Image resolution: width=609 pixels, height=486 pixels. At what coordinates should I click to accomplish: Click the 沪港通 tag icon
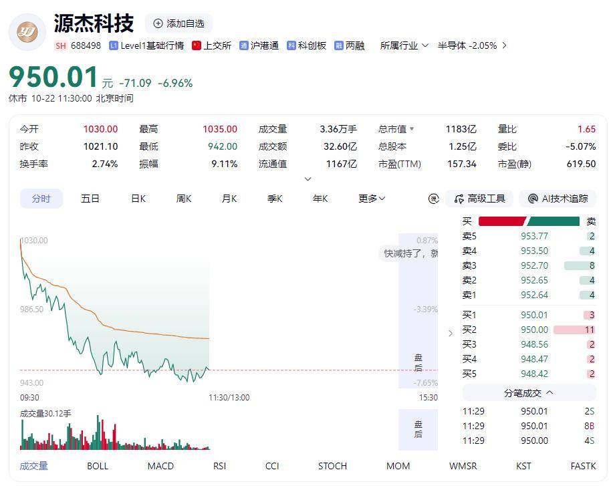244,46
